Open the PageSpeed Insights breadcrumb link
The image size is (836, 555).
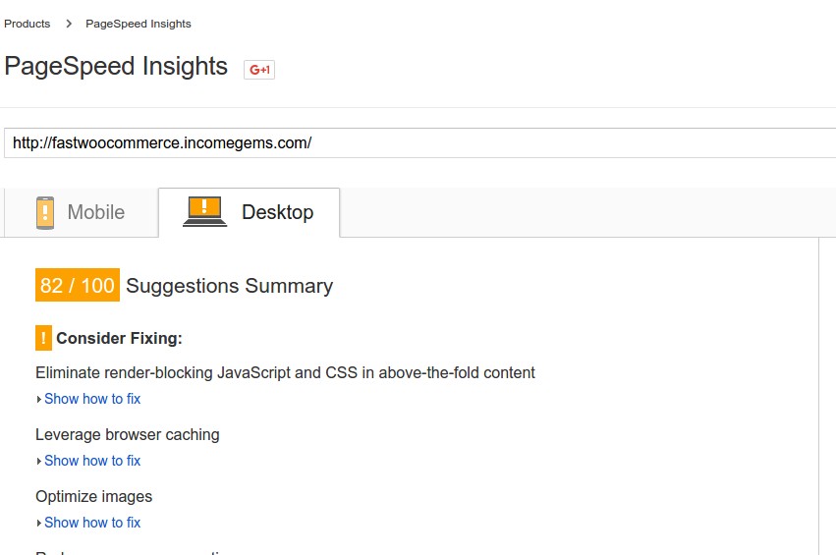click(139, 24)
